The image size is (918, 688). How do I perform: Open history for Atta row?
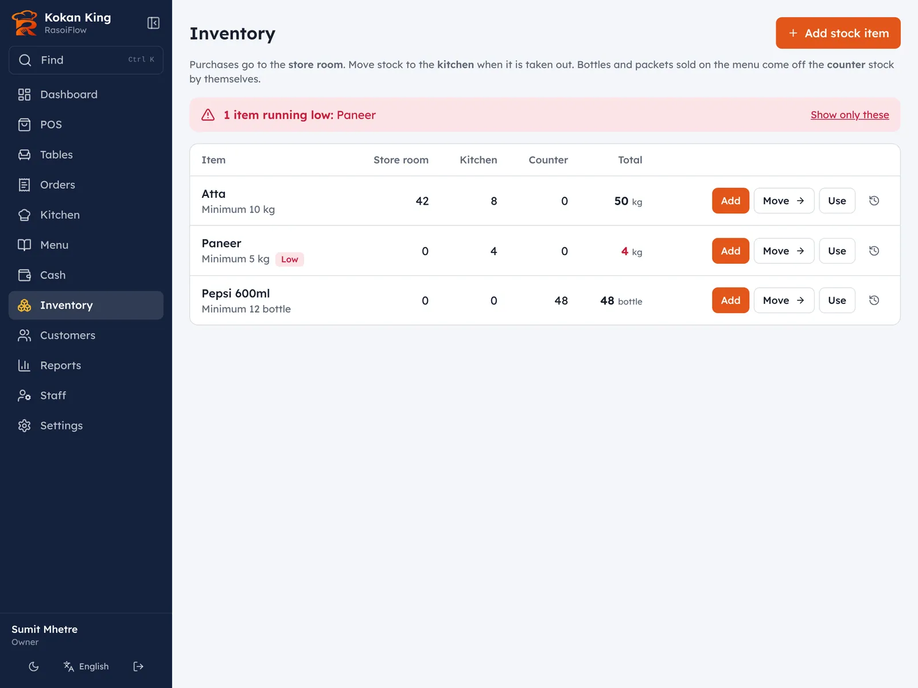click(874, 201)
